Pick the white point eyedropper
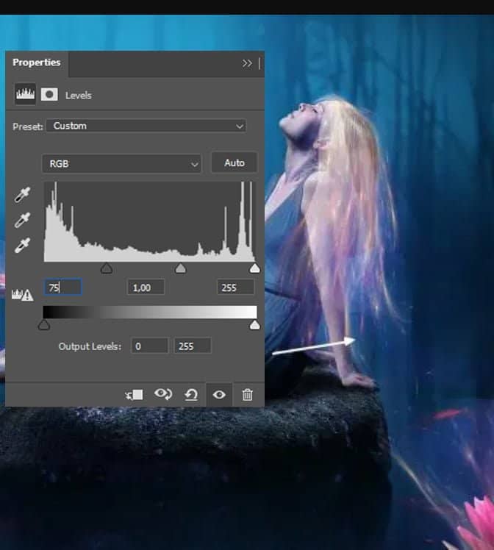Viewport: 494px width, 550px height. 23,244
